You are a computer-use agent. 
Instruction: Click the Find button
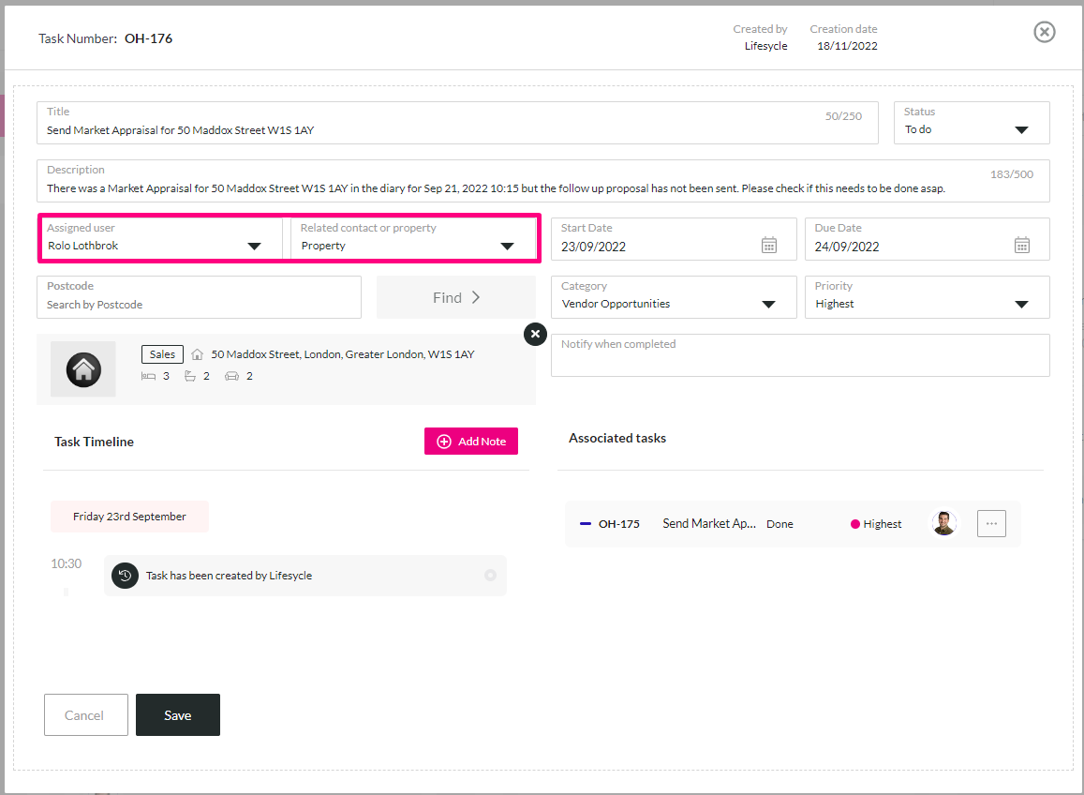(x=456, y=297)
